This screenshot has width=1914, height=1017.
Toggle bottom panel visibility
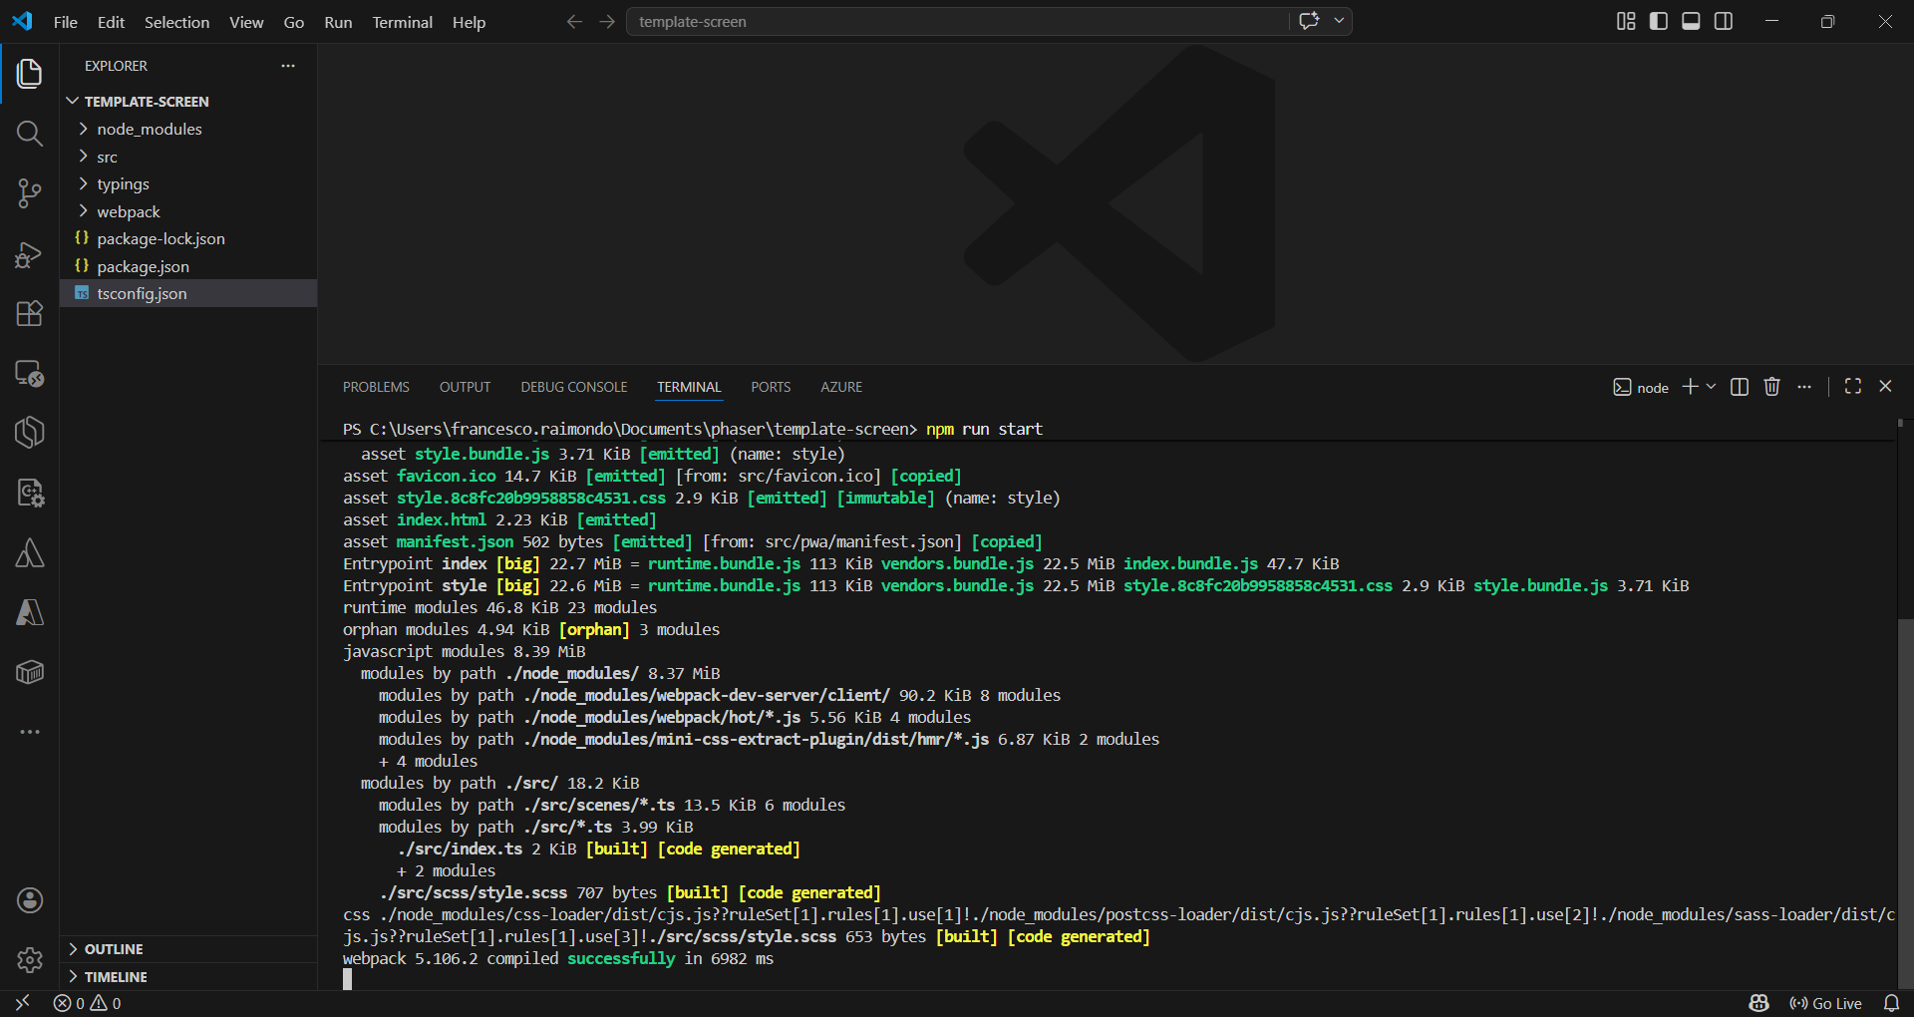tap(1691, 22)
